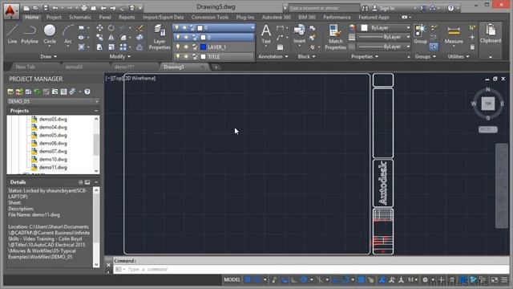The image size is (513, 289).
Task: Open the AutoCAD application menu
Action: coord(10,10)
